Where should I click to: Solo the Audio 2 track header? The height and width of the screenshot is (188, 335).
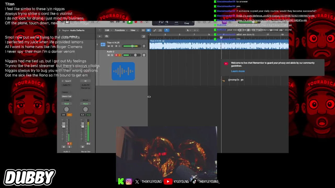pyautogui.click(x=112, y=55)
